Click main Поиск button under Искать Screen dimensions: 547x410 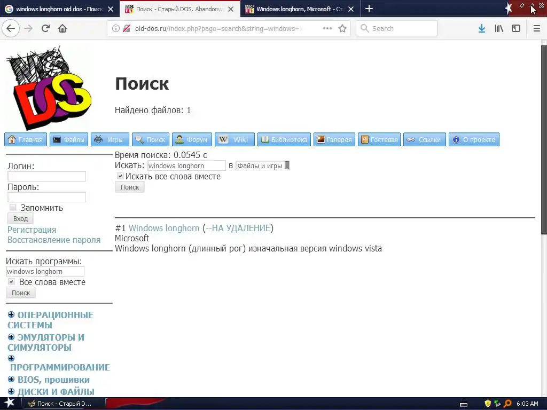pyautogui.click(x=129, y=187)
